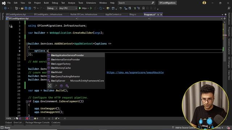The width and height of the screenshot is (232, 130).
Task: Open the Error List panel tab
Action: (18, 122)
